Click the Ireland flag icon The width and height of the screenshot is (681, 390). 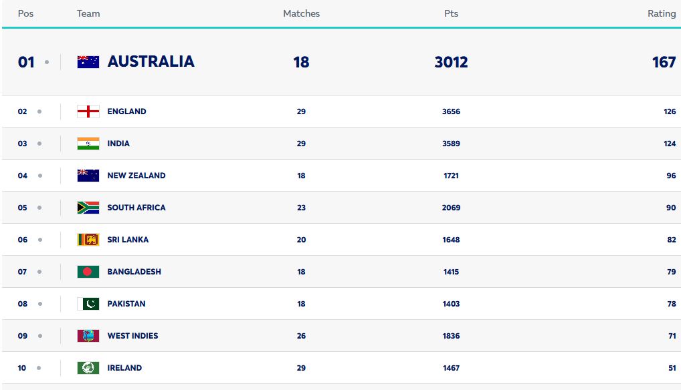(88, 368)
